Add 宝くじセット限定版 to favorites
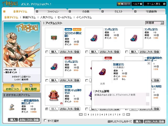This screenshot has width=168, height=126. [x=70, y=52]
